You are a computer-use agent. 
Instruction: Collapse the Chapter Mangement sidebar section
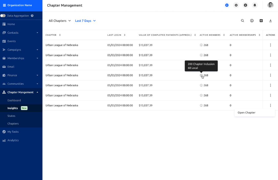(21, 92)
